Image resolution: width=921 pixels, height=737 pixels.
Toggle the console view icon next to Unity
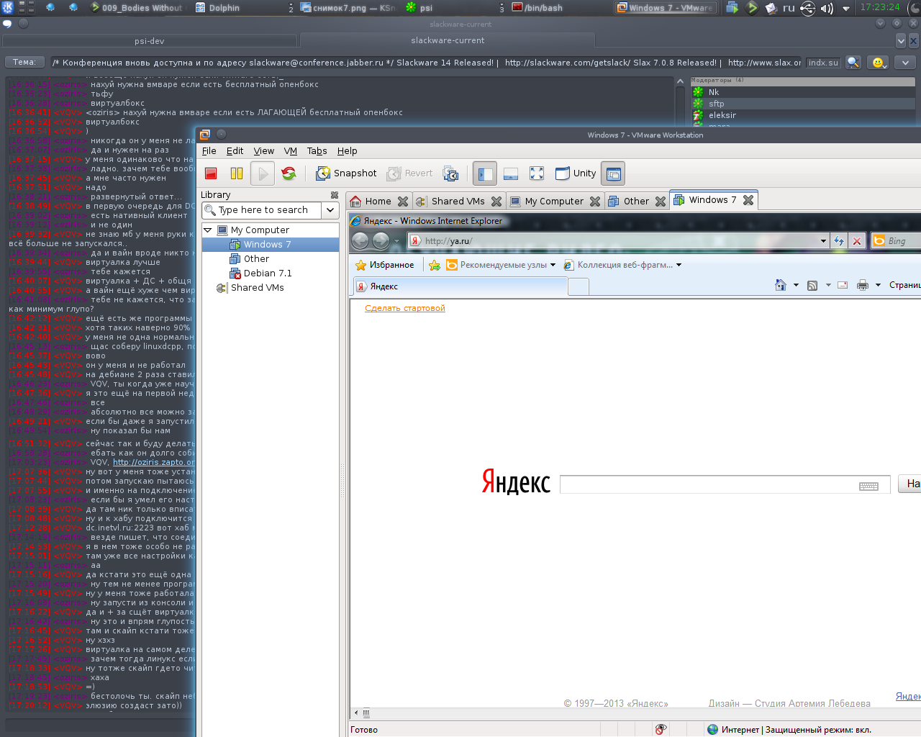(x=613, y=173)
